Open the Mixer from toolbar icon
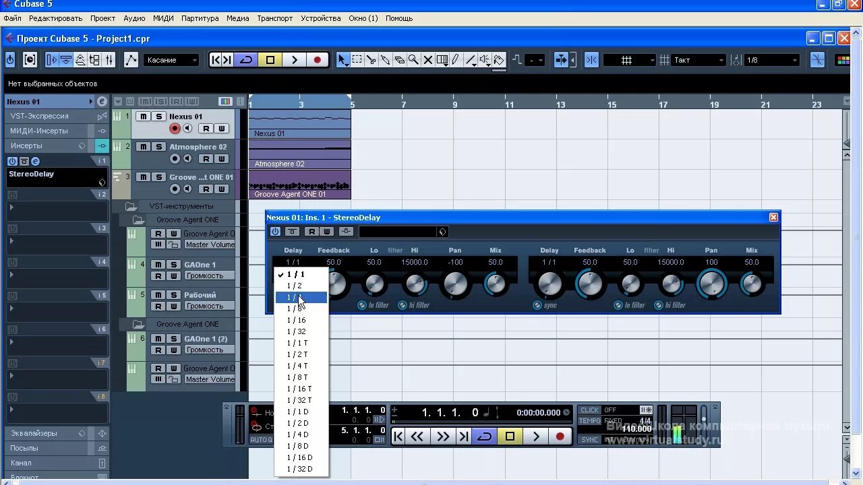The image size is (863, 485). [x=109, y=60]
